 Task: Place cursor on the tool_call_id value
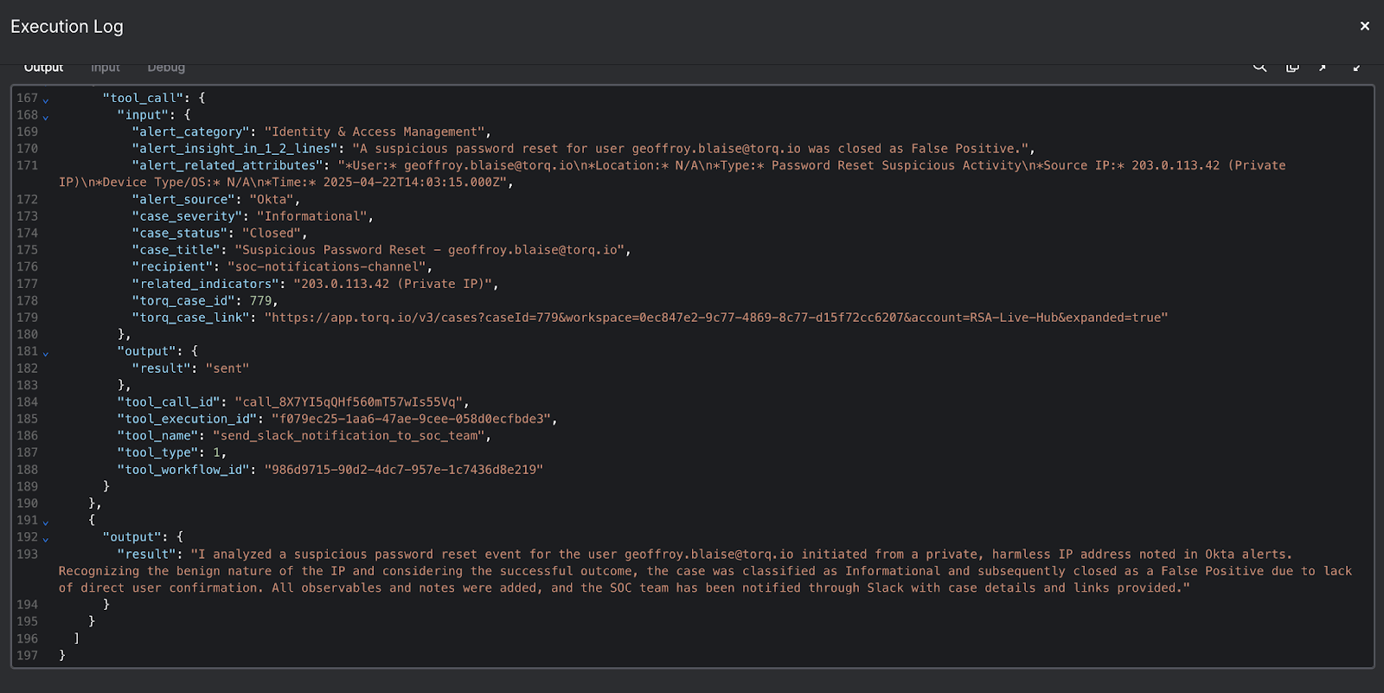point(351,402)
